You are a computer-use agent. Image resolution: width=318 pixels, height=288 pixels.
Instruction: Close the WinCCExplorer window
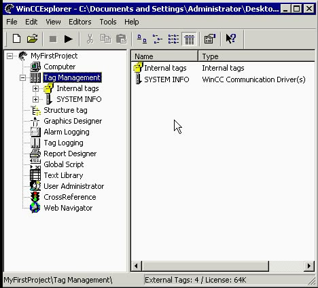pyautogui.click(x=308, y=9)
